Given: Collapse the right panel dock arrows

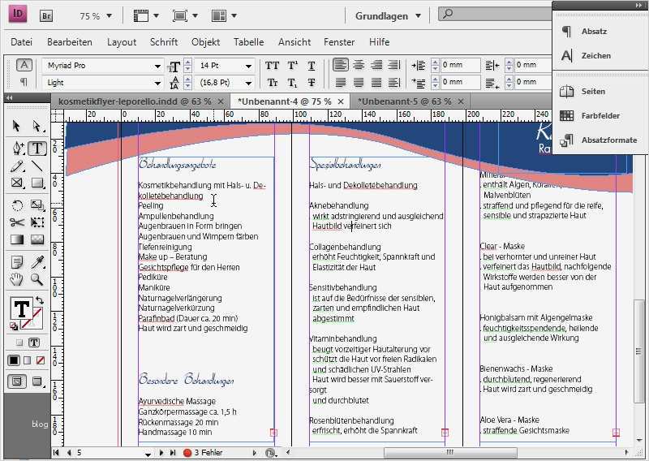Looking at the screenshot, I should [x=638, y=5].
